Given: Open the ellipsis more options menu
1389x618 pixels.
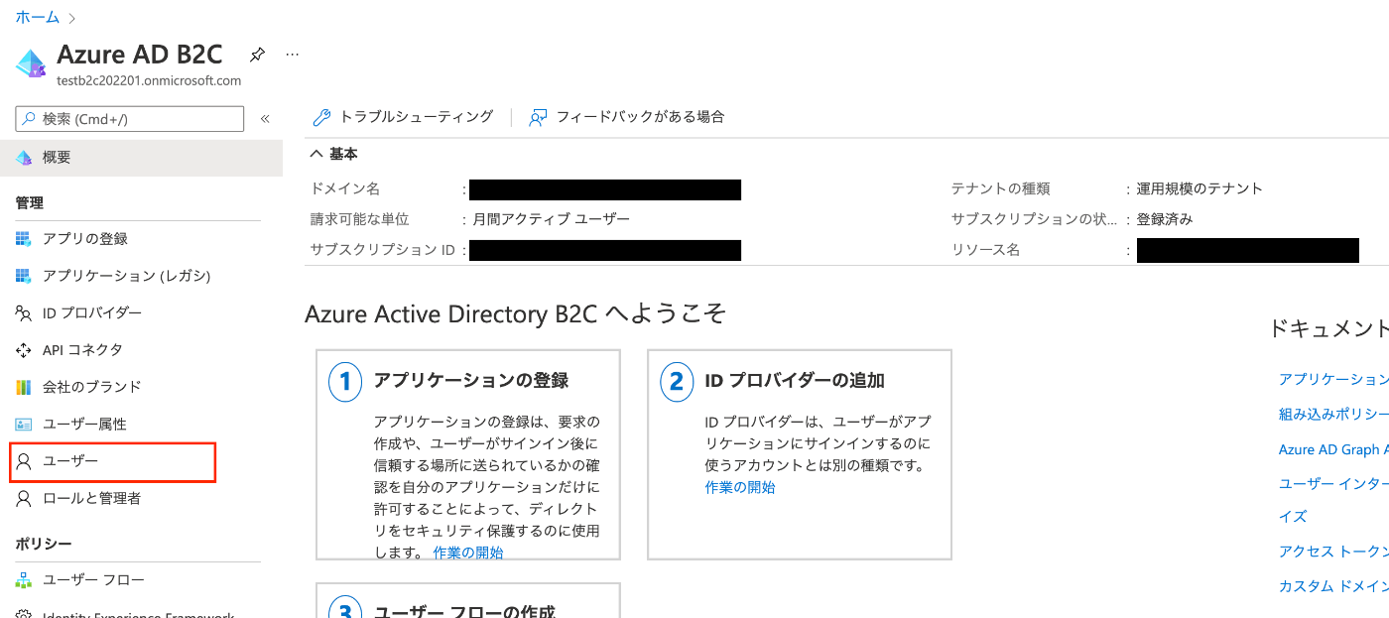Looking at the screenshot, I should pyautogui.click(x=292, y=54).
